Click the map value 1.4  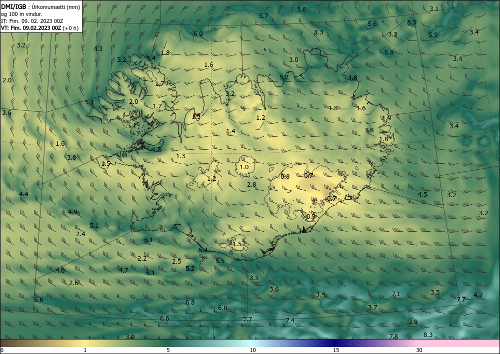(x=230, y=131)
